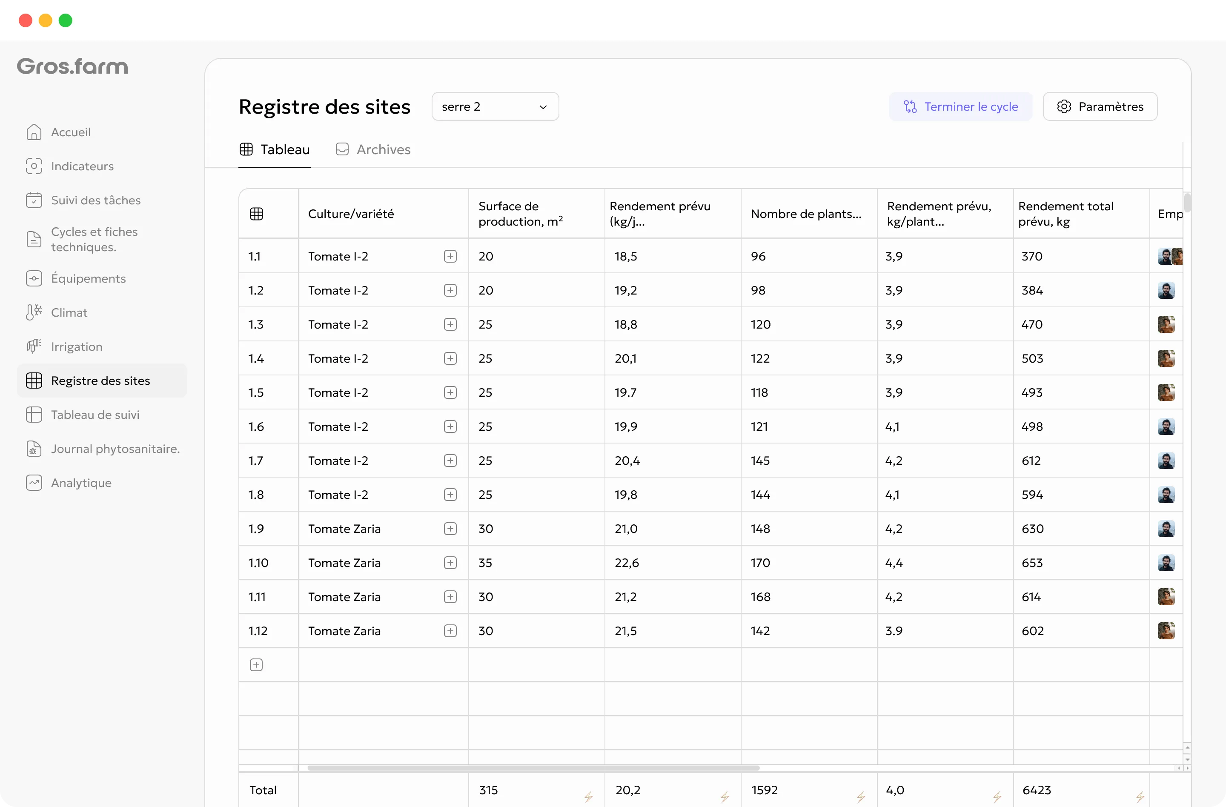The image size is (1226, 807).
Task: Open the Paramètres button
Action: 1100,106
